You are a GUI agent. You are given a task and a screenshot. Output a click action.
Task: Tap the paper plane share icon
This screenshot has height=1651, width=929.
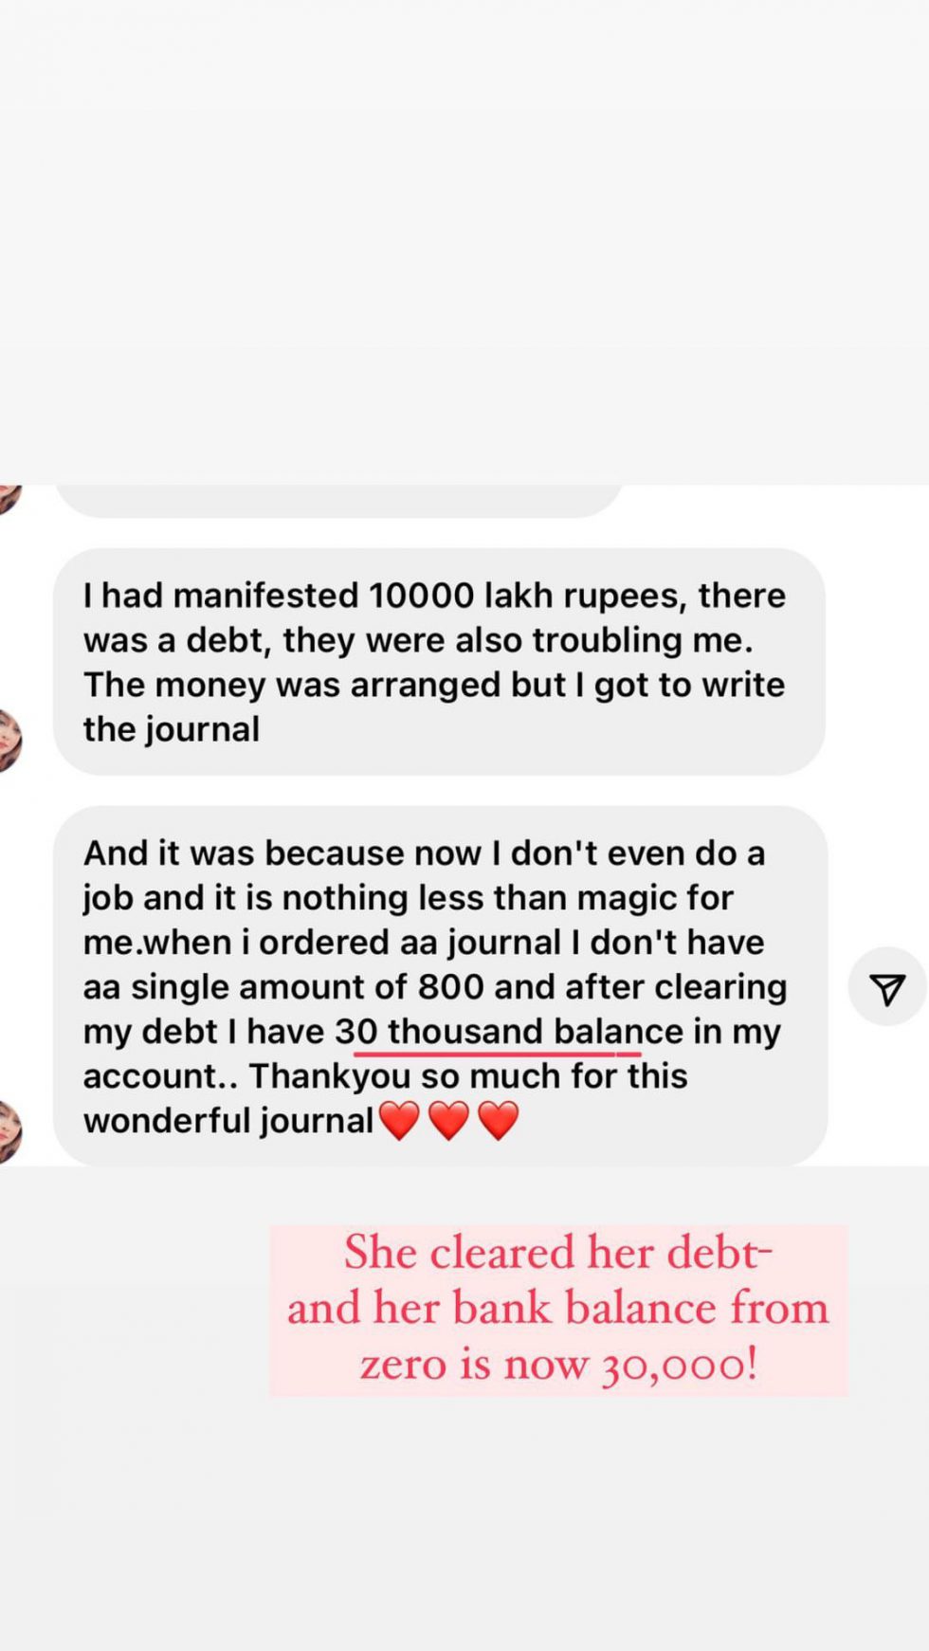(886, 986)
